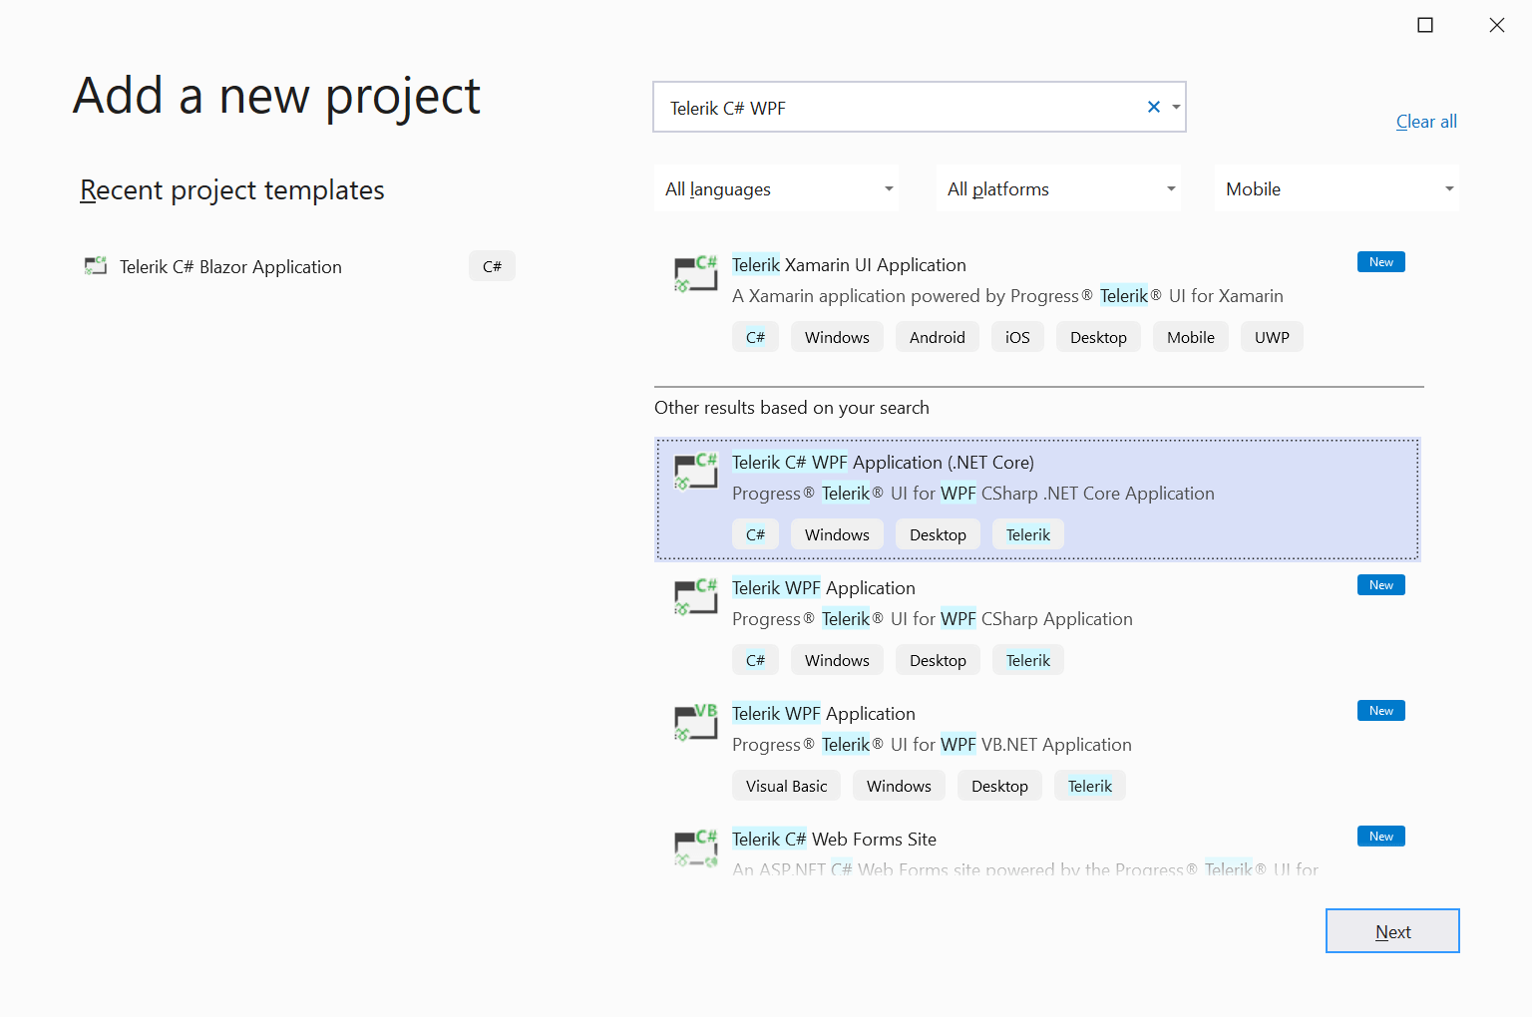Open the All platforms dropdown
1532x1017 pixels.
pos(1057,188)
